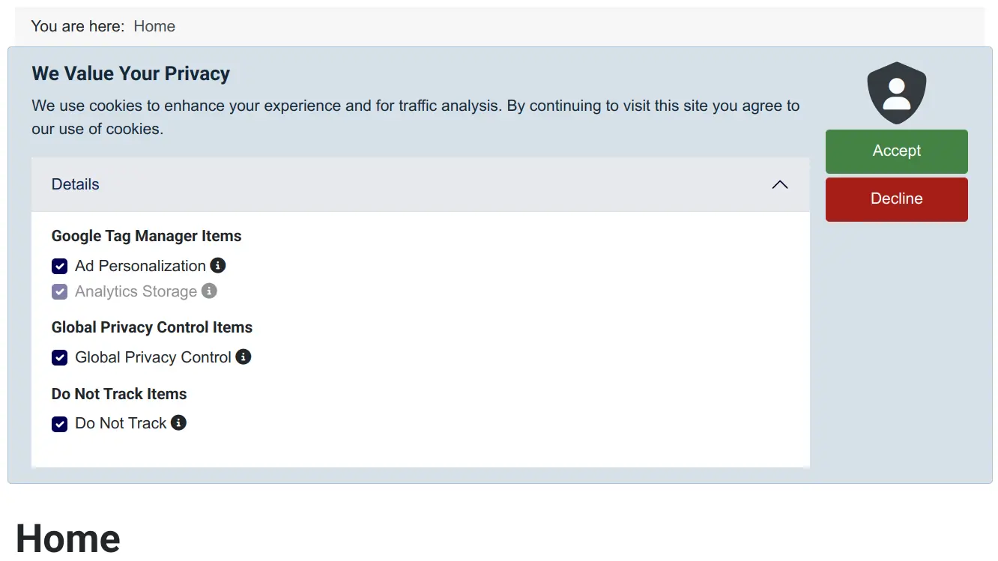Image resolution: width=998 pixels, height=561 pixels.
Task: Disable the Global Privacy Control checkbox
Action: [x=60, y=357]
